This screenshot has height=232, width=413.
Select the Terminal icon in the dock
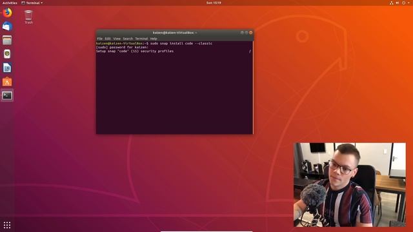(7, 95)
